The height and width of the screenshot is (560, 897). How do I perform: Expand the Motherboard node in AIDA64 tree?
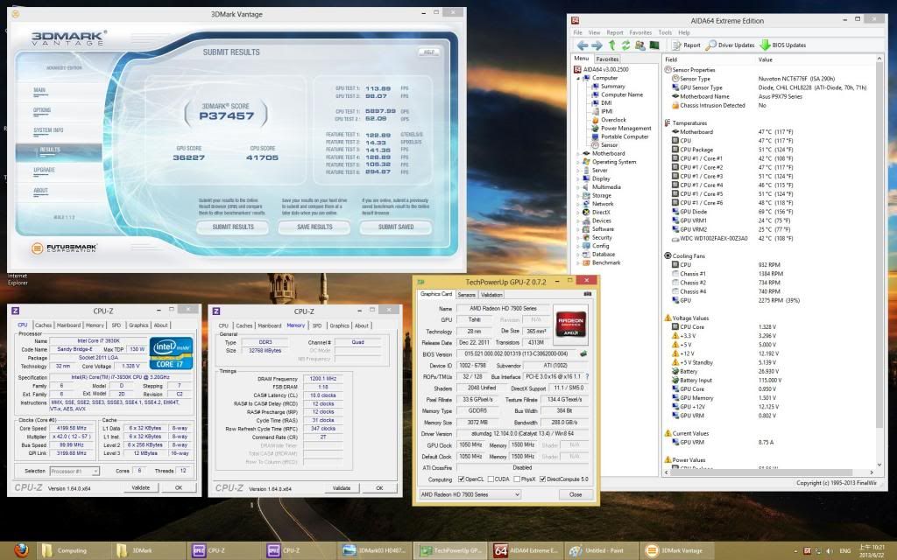point(578,153)
